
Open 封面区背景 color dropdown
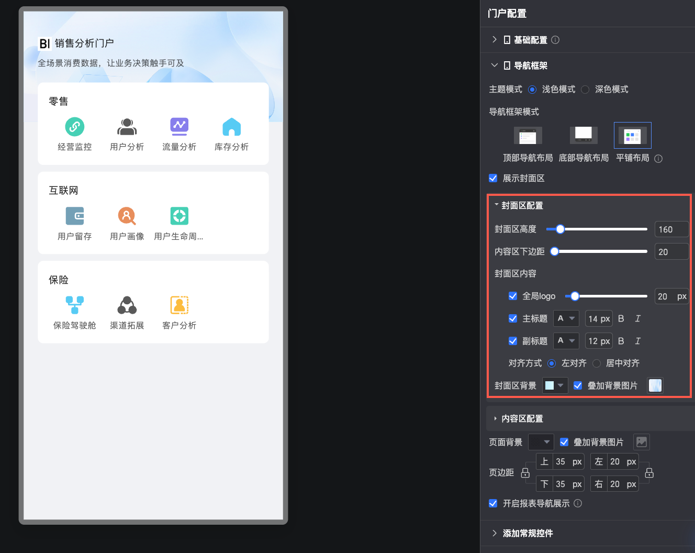[555, 385]
